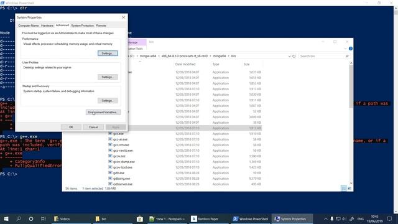Switch to Remote tab
The height and width of the screenshot is (224, 398).
(x=101, y=26)
